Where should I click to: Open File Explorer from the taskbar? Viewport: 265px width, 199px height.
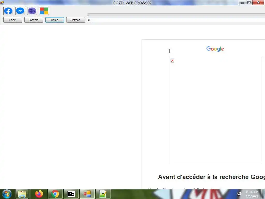tap(22, 194)
